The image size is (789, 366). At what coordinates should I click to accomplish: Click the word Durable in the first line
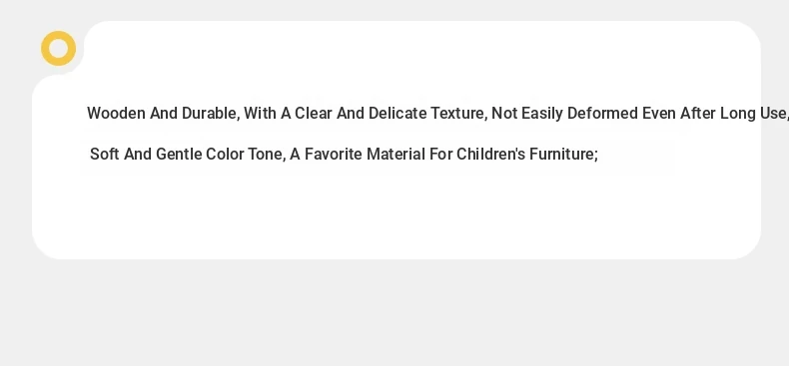click(x=211, y=114)
